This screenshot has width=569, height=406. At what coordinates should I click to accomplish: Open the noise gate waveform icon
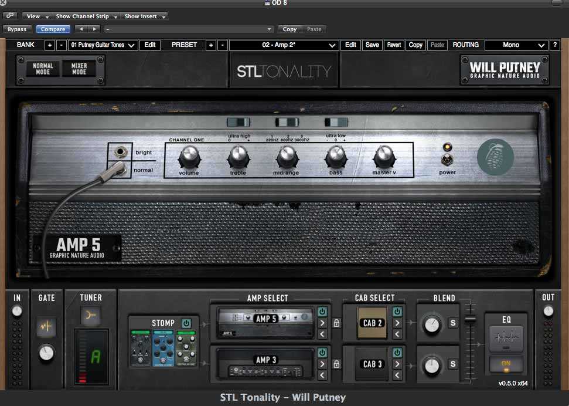46,327
